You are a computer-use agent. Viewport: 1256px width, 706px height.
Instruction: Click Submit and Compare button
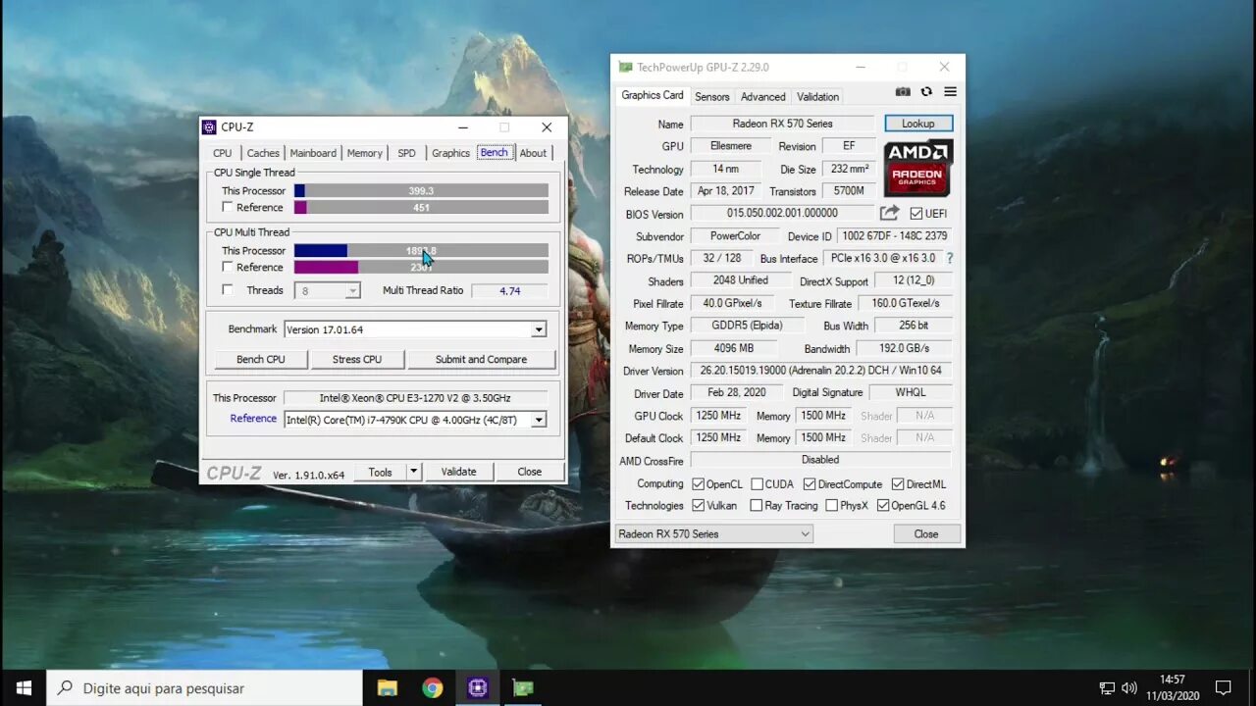(481, 360)
